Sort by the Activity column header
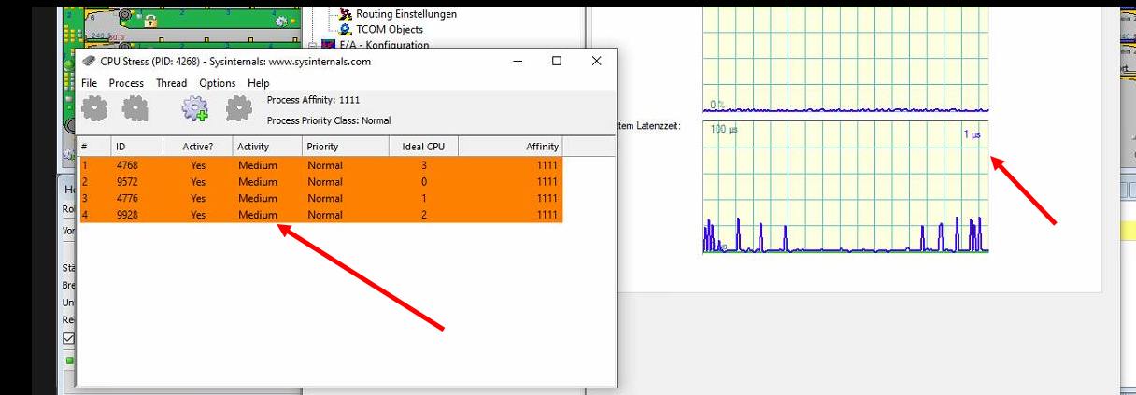This screenshot has width=1136, height=395. tap(266, 147)
